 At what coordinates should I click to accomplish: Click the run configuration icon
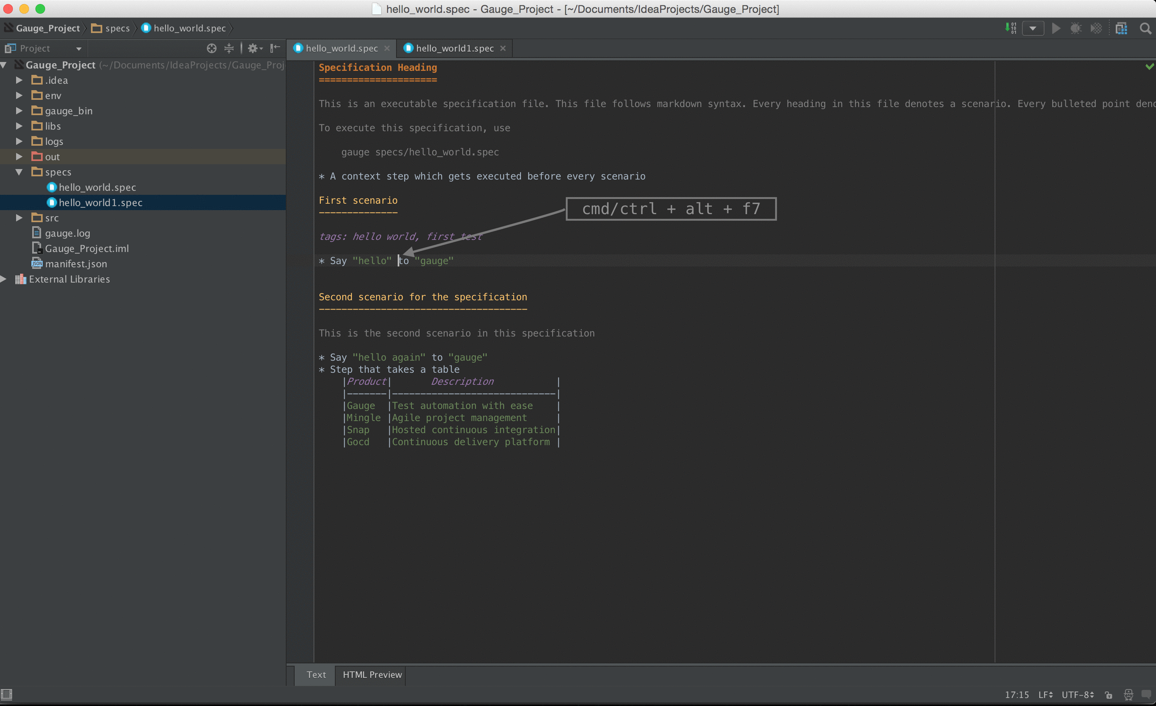coord(1034,27)
